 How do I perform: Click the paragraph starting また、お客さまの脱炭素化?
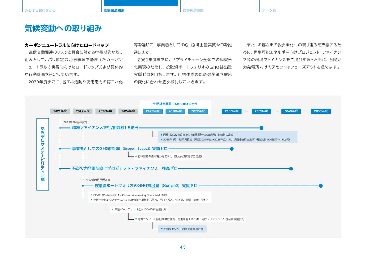[x=292, y=56]
